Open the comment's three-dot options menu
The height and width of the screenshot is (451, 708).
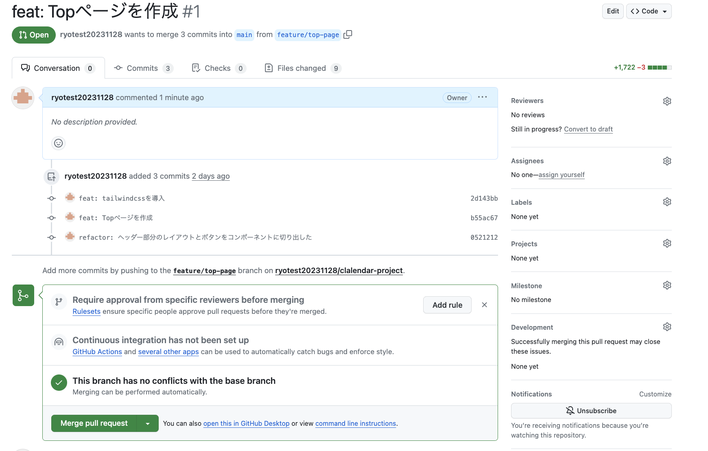pyautogui.click(x=482, y=97)
